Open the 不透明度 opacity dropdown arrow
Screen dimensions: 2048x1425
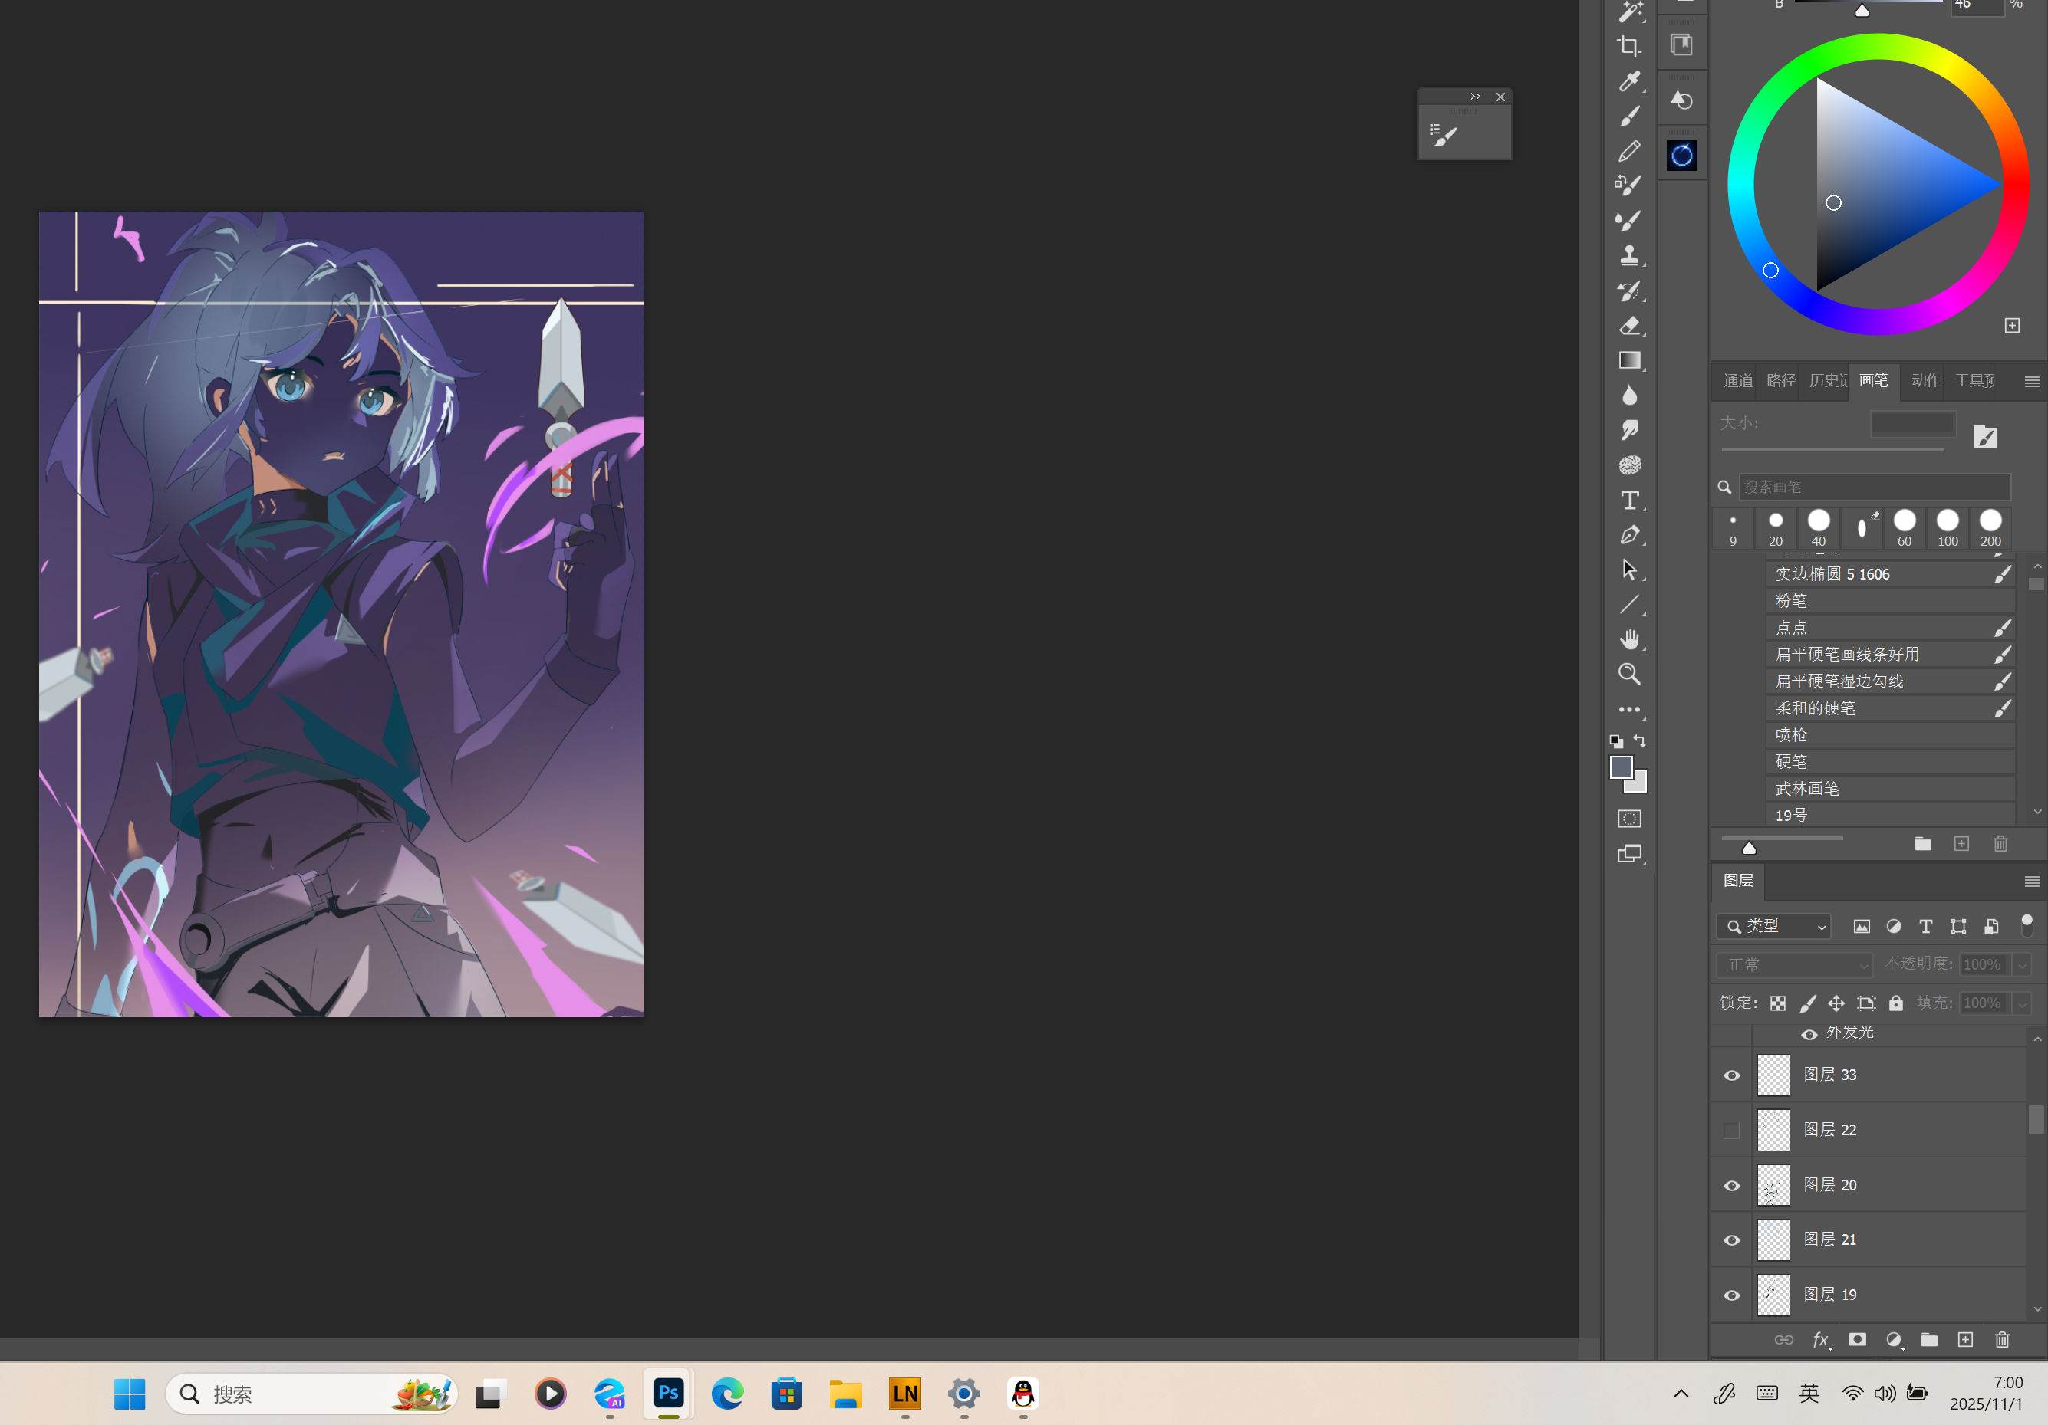click(2022, 964)
